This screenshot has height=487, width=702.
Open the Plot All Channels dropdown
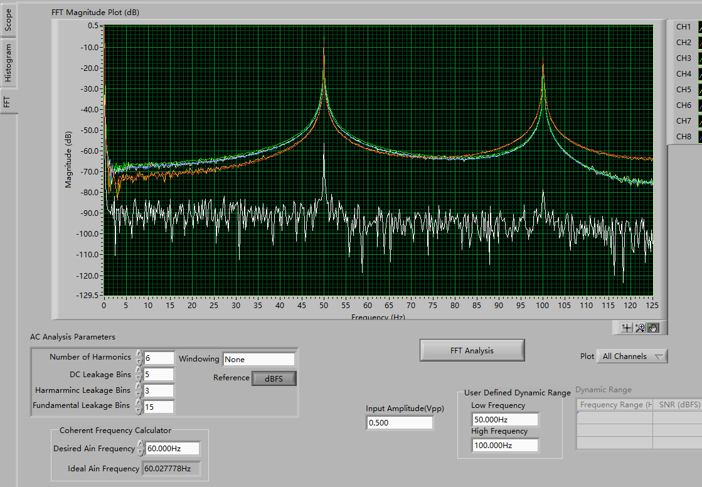click(632, 356)
